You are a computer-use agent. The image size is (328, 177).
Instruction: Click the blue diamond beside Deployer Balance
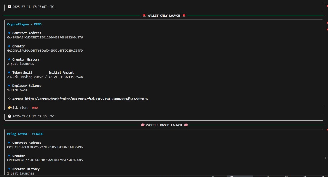click(9, 86)
